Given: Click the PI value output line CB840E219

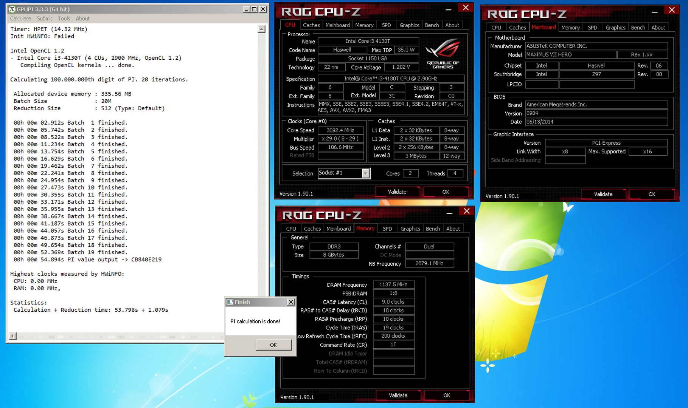Looking at the screenshot, I should click(x=88, y=260).
